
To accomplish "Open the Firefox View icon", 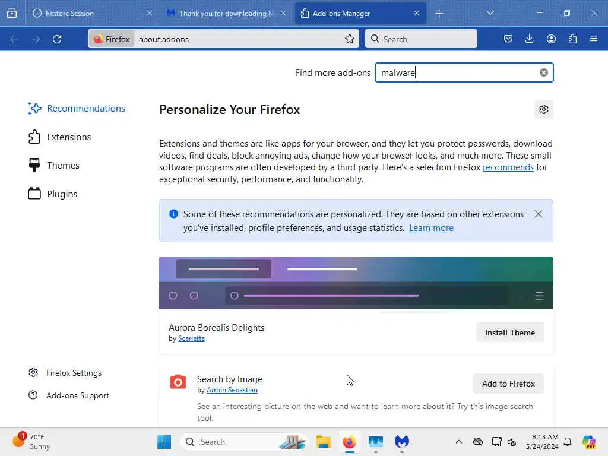I will click(x=12, y=13).
